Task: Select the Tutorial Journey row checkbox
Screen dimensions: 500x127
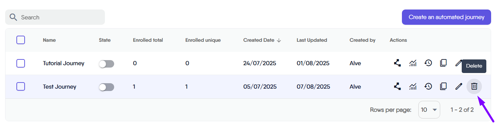Action: pyautogui.click(x=21, y=63)
